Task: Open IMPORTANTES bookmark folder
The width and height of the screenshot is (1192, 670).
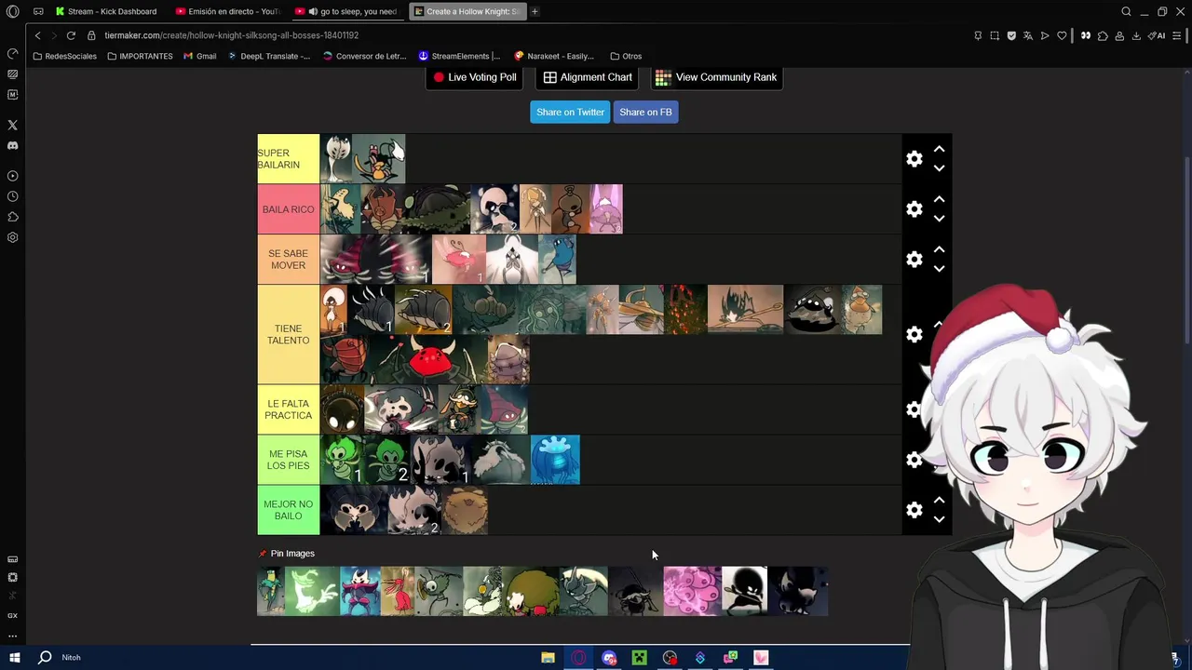Action: (140, 56)
